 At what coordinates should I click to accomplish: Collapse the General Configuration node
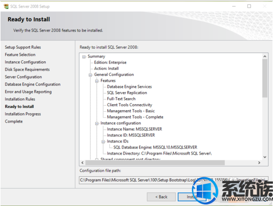(x=90, y=75)
